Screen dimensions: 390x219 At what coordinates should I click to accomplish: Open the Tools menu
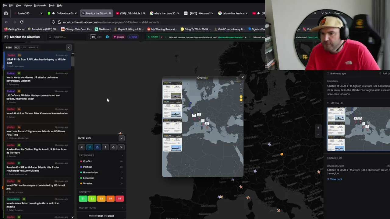(52, 5)
